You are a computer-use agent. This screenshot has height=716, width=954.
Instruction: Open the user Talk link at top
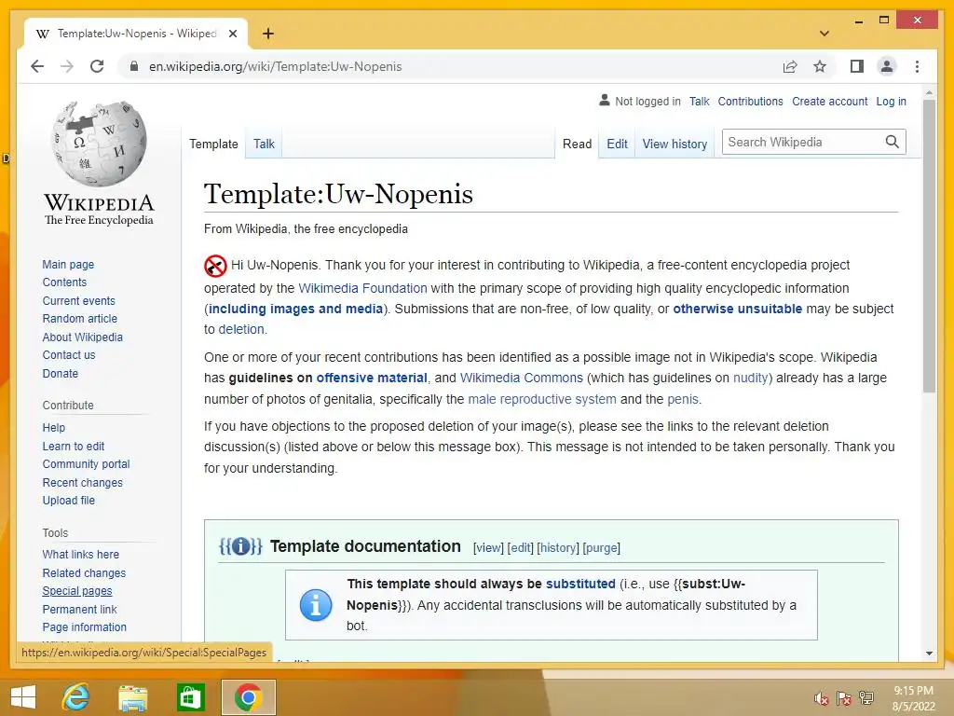[x=699, y=102]
